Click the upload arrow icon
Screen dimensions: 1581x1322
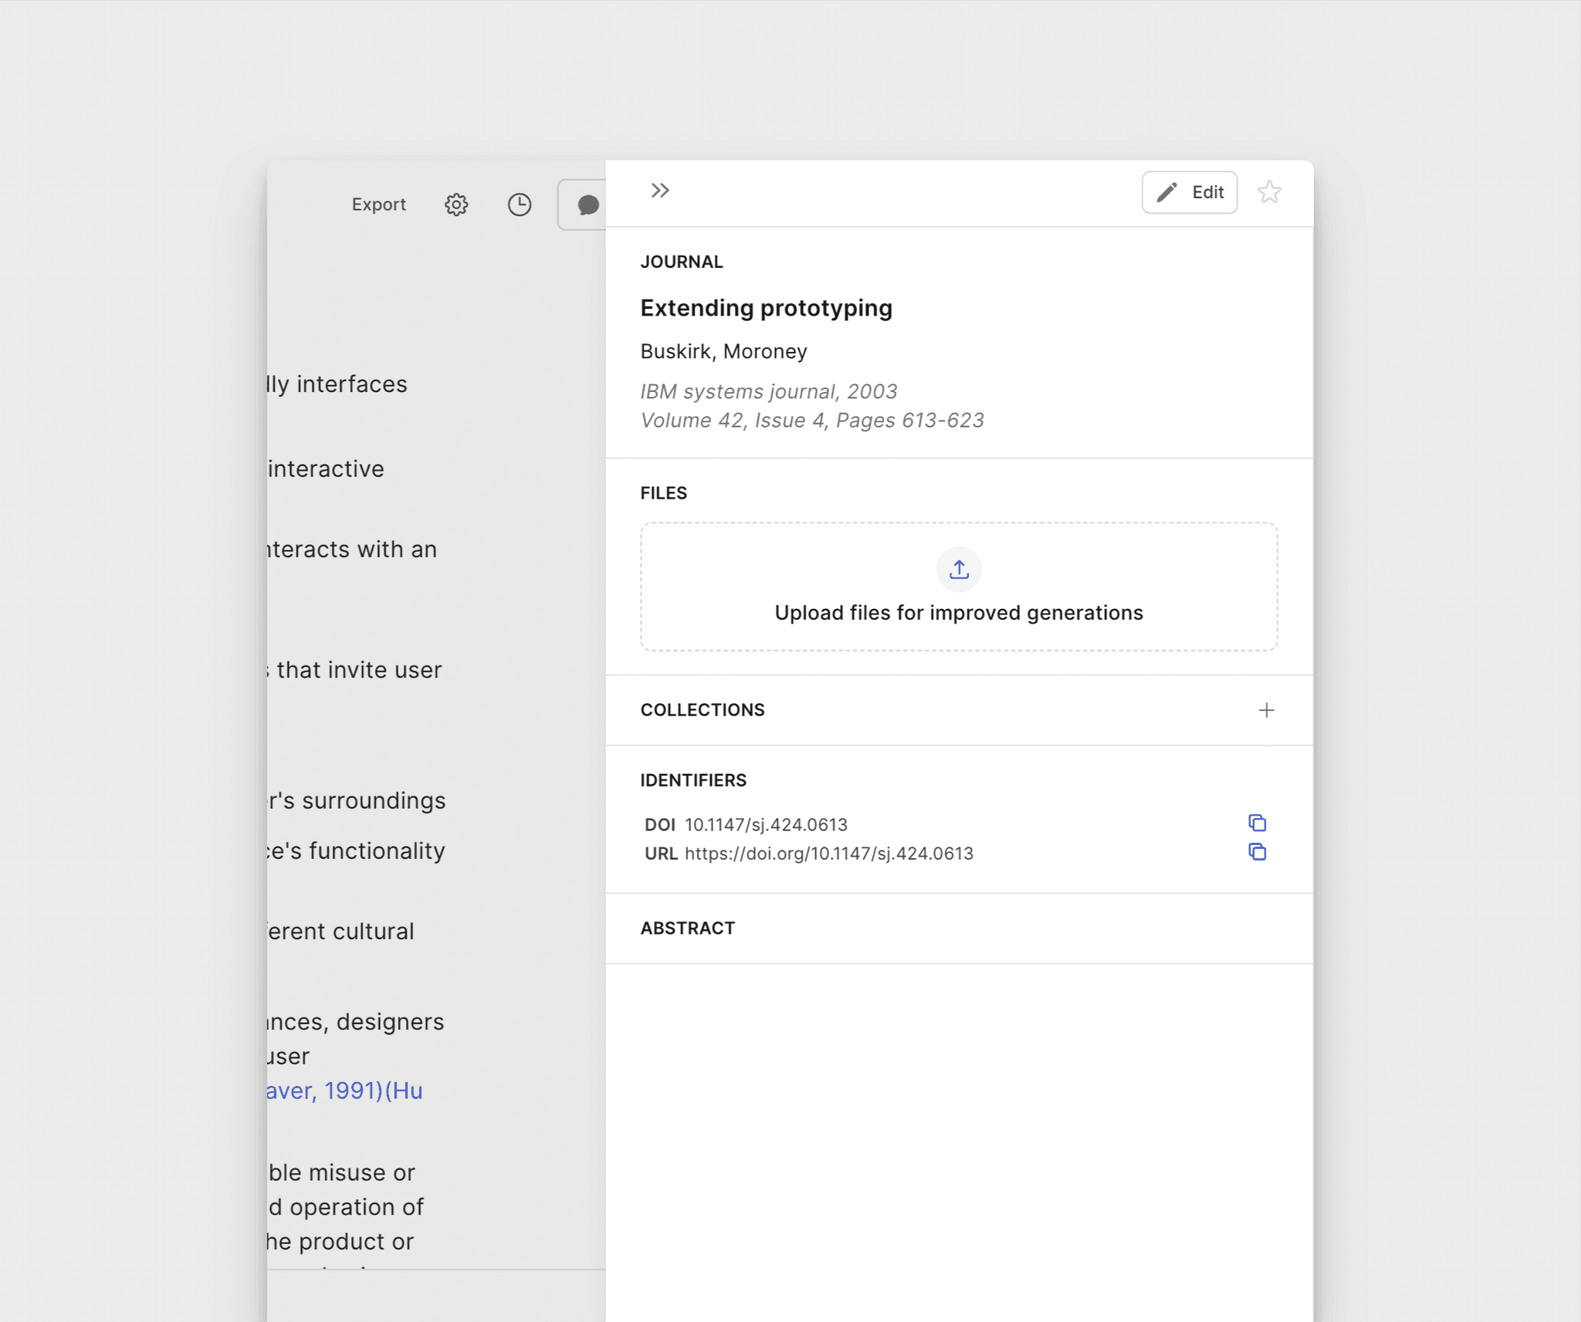tap(959, 570)
